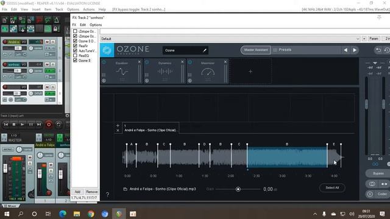Open reference file folder icon
390x219 pixels.
126,189
